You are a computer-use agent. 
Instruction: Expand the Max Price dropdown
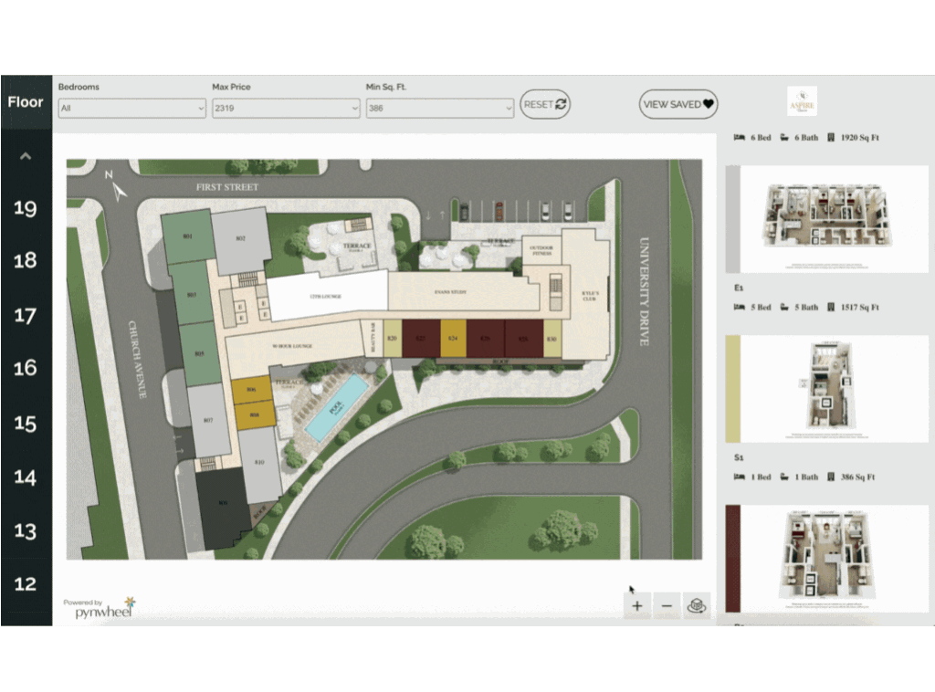(286, 108)
